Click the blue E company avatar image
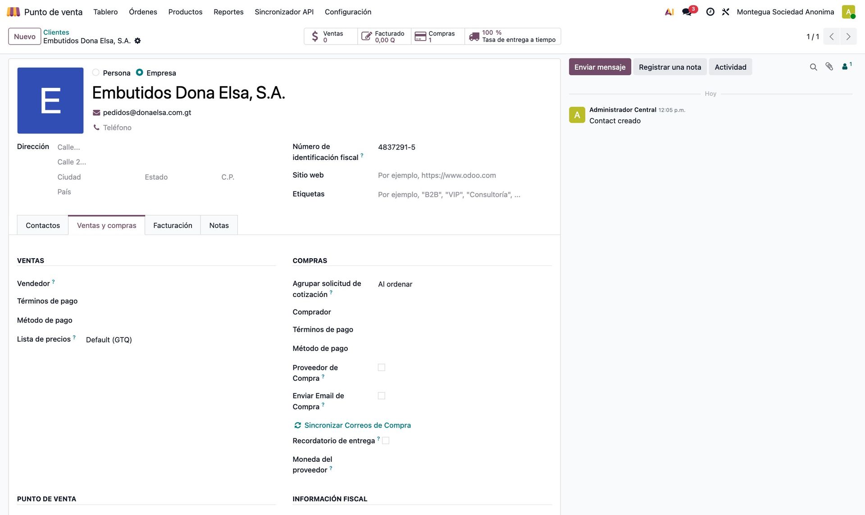 (50, 100)
